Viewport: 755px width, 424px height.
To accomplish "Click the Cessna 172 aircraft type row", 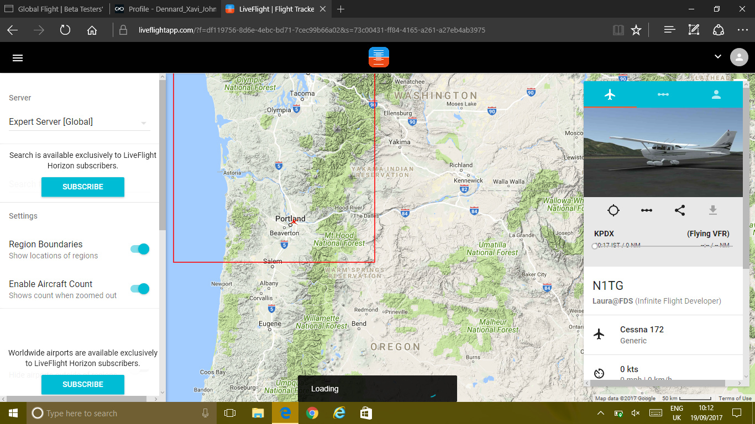I will pos(663,335).
